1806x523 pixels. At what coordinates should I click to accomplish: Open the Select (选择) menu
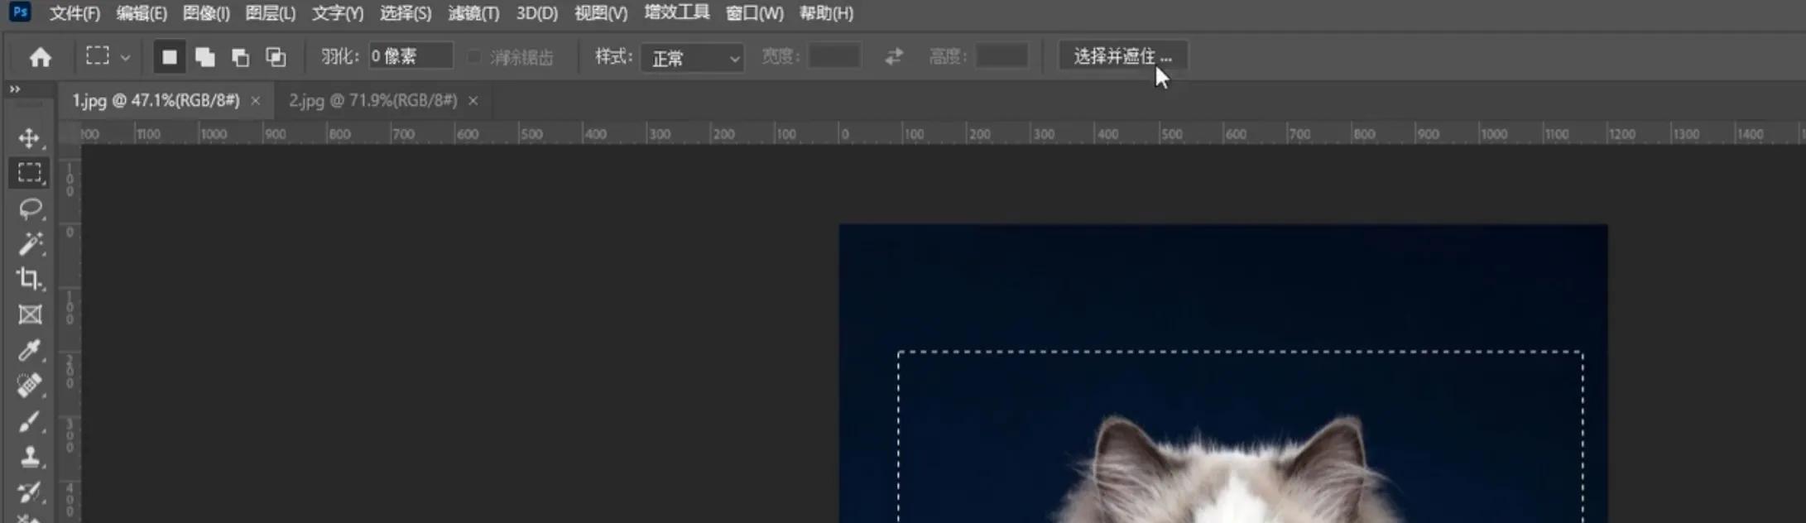coord(406,13)
